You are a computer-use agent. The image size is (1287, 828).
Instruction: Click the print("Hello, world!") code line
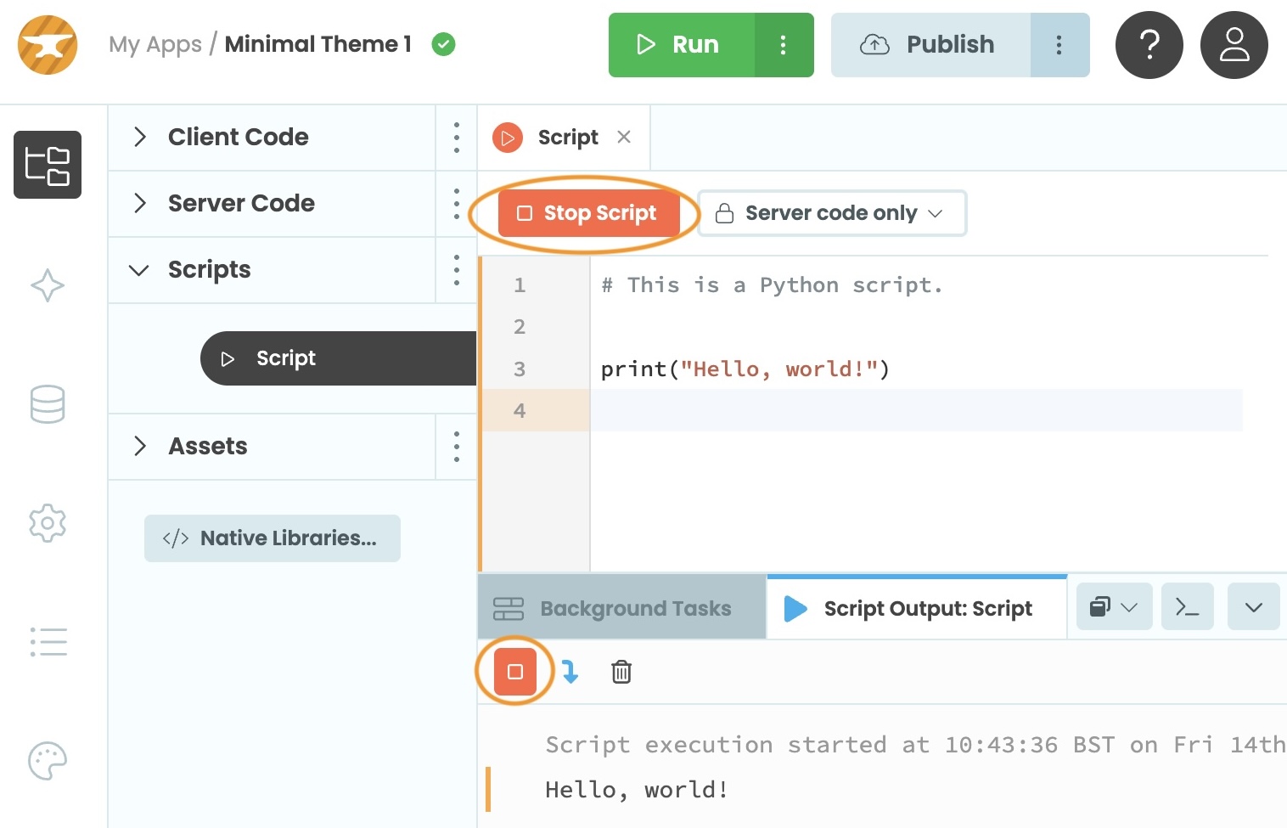[x=745, y=369]
